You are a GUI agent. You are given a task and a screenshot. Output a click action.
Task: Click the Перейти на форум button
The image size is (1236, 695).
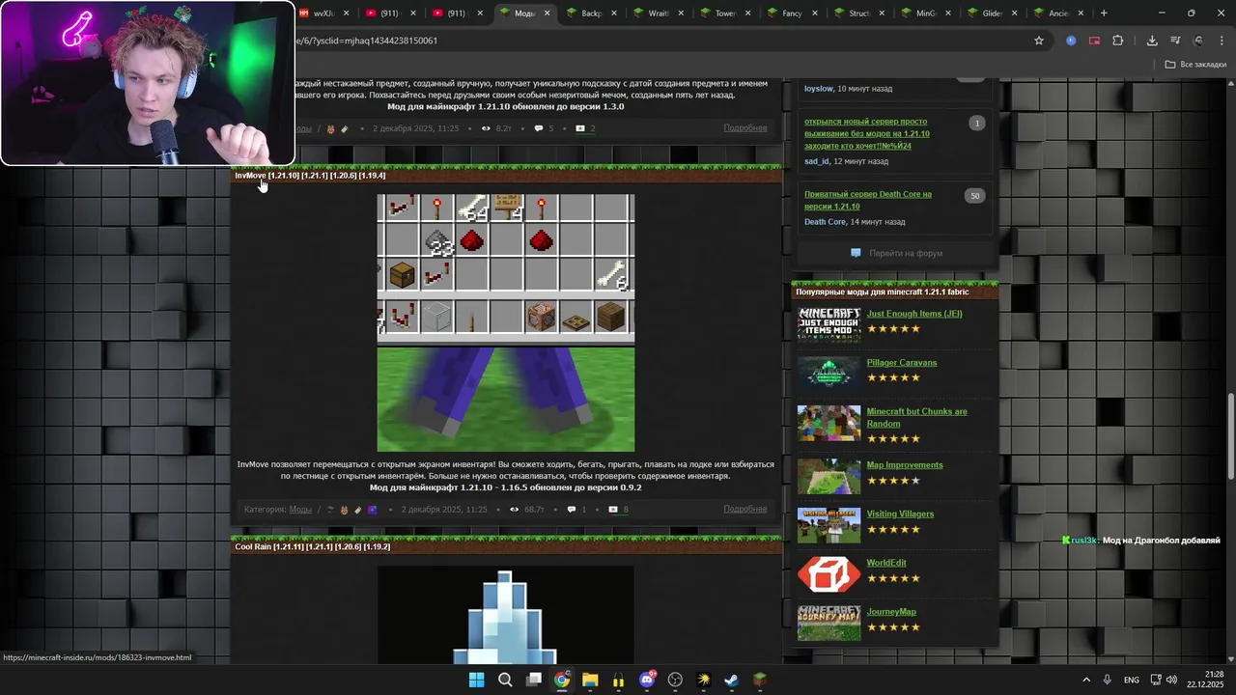(x=895, y=253)
